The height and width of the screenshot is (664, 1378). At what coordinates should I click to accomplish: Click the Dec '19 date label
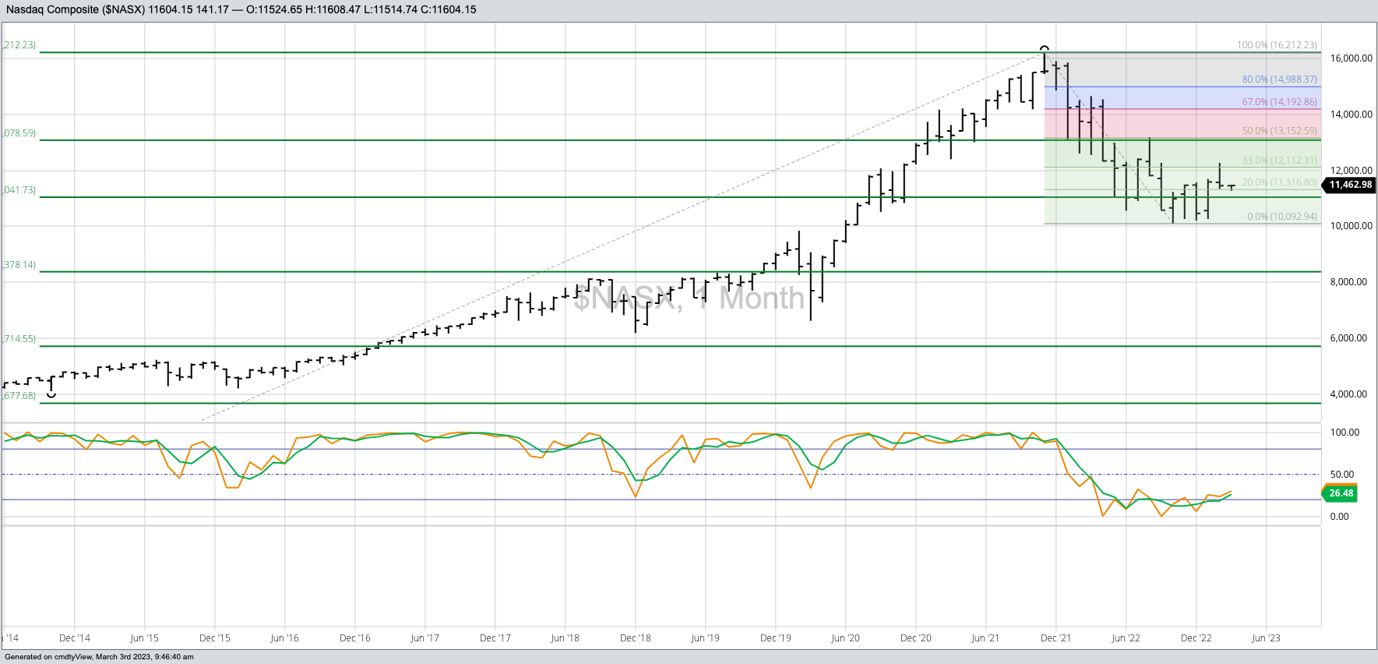coord(776,638)
